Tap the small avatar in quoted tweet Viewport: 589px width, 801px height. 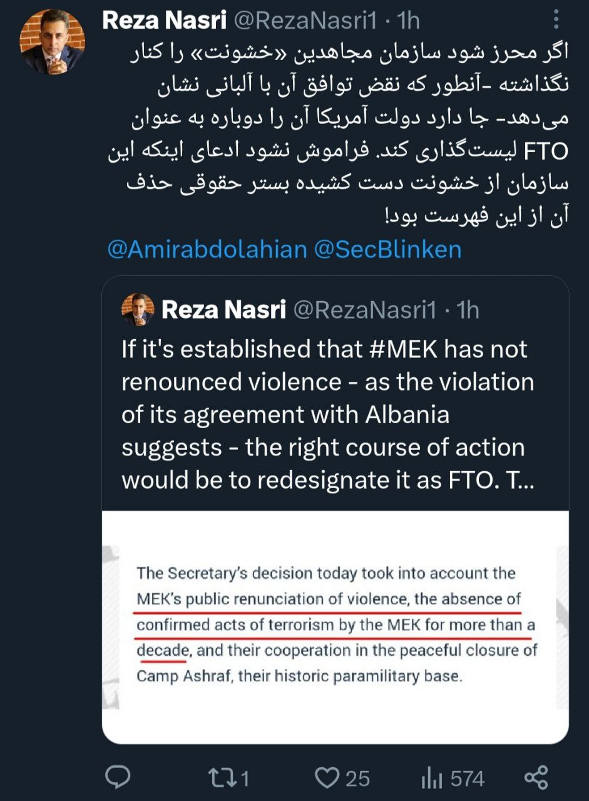138,309
